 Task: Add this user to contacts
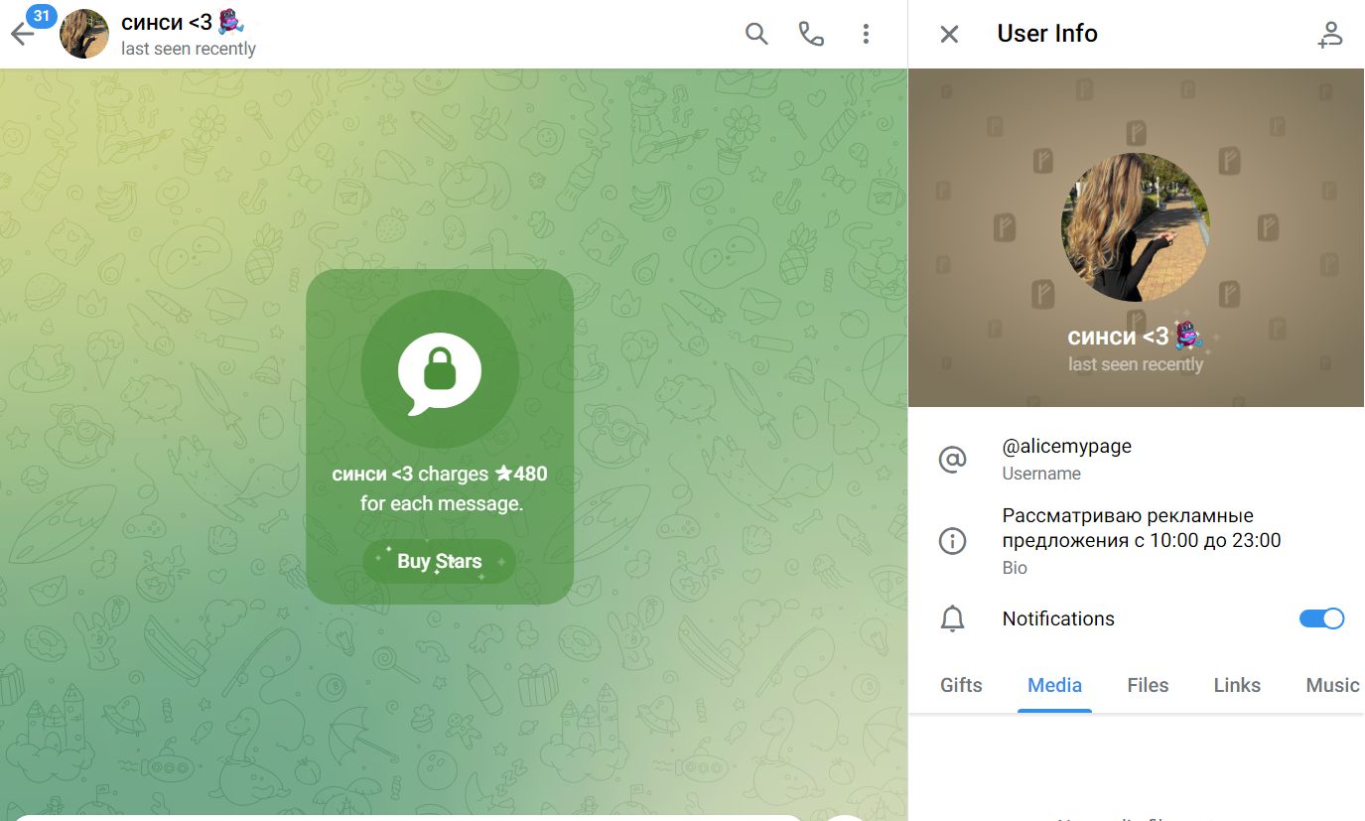[1329, 34]
